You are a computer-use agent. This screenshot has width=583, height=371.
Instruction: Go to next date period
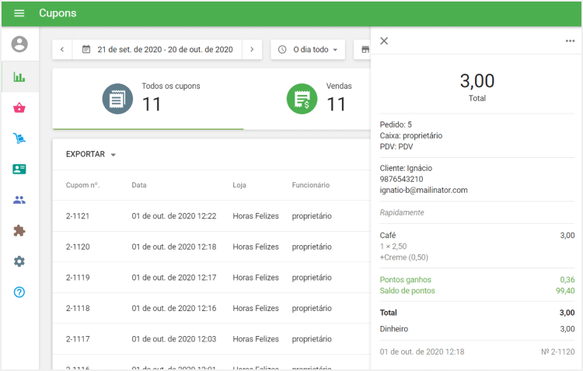251,50
